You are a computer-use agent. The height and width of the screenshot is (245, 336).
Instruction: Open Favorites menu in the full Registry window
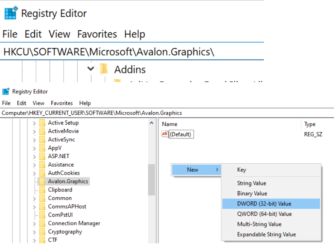point(62,103)
